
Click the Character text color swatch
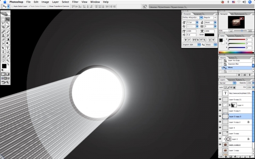209,35
